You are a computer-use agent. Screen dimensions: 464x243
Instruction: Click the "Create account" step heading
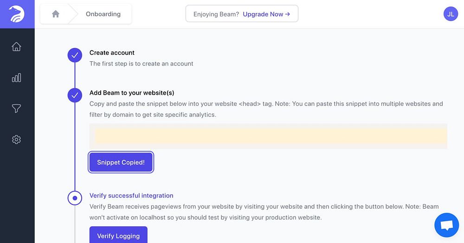coord(112,53)
